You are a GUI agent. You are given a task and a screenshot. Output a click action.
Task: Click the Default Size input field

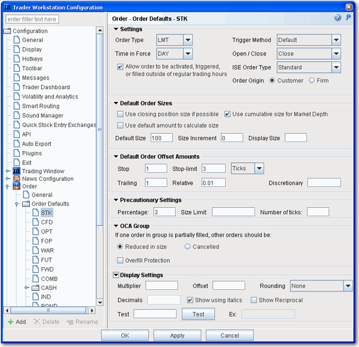(x=162, y=138)
